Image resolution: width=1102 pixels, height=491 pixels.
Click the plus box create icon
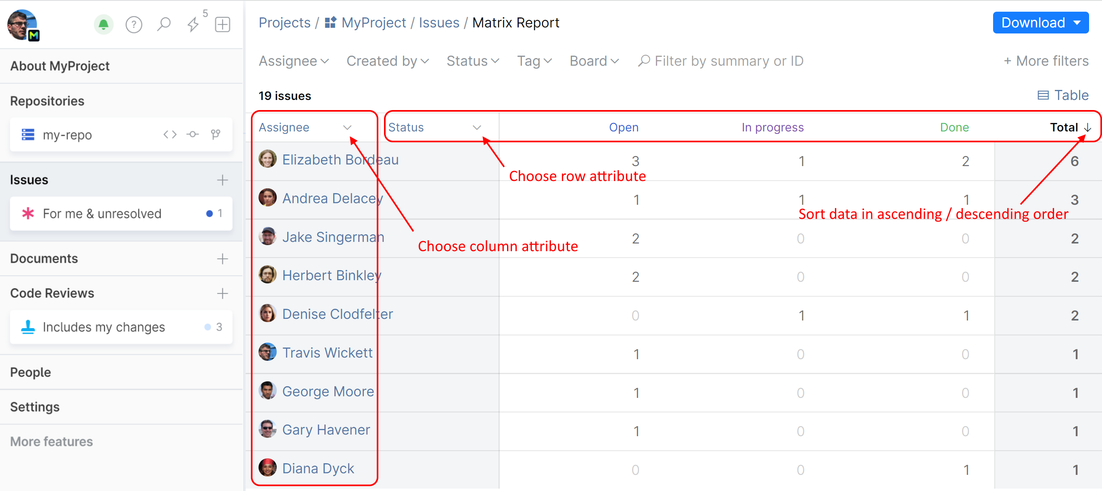click(x=222, y=24)
